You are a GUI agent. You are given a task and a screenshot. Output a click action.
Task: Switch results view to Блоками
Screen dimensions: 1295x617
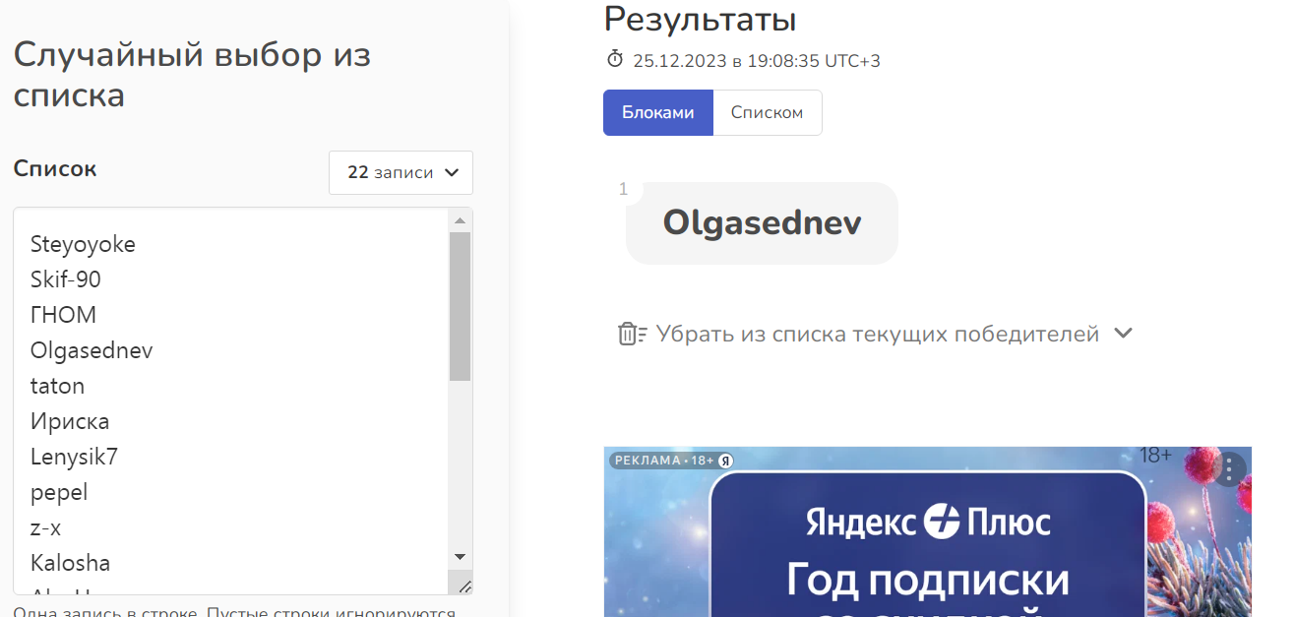click(x=658, y=112)
